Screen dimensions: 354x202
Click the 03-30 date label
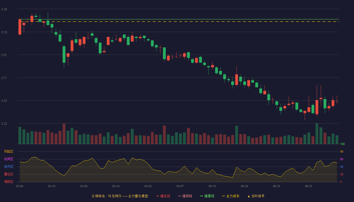pyautogui.click(x=84, y=186)
